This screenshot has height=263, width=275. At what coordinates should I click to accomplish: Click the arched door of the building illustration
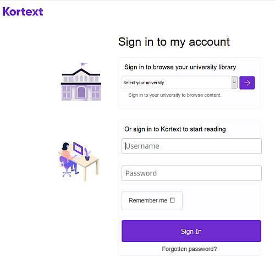click(x=81, y=92)
